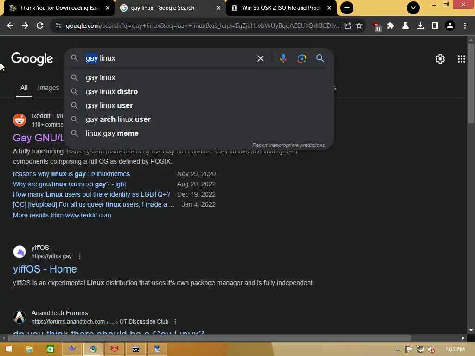Open Chrome Labs flask icon
Viewport: 475px width, 356px height.
tap(405, 26)
